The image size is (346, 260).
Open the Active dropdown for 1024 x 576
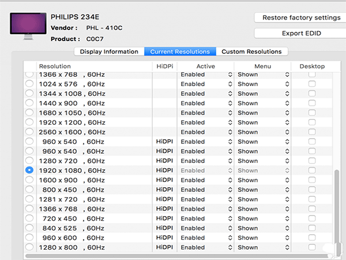(206, 84)
